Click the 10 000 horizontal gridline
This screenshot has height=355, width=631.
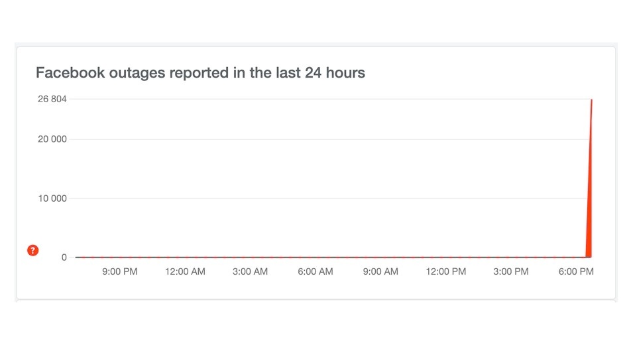tap(328, 198)
